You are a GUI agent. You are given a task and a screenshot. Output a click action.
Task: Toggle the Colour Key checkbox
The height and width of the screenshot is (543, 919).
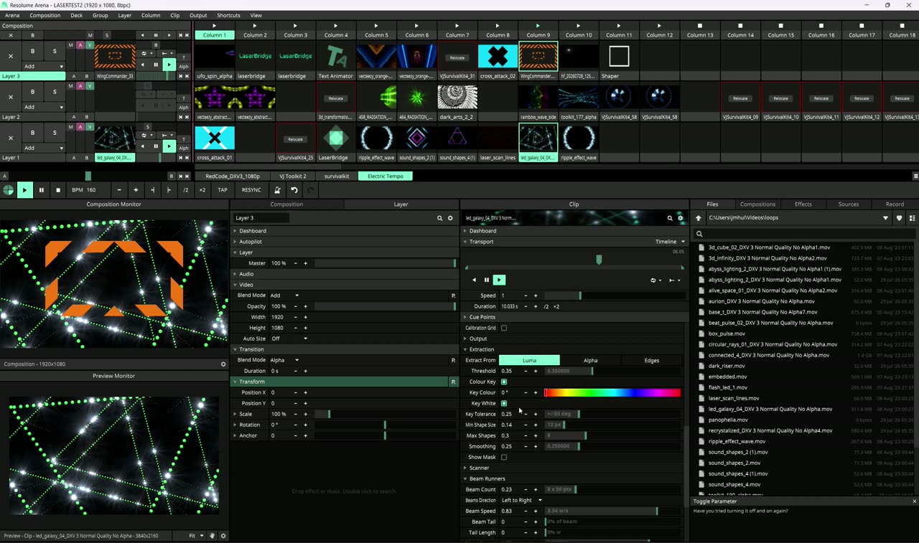pyautogui.click(x=504, y=382)
